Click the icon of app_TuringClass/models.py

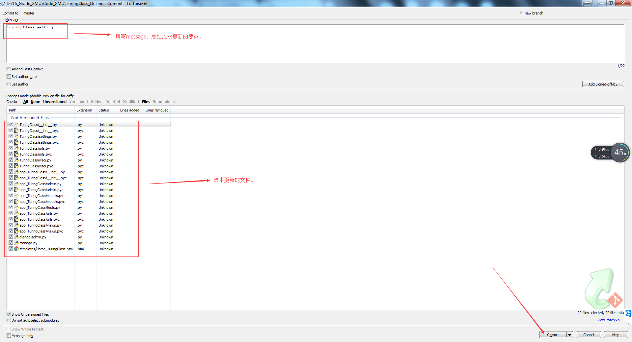click(16, 196)
